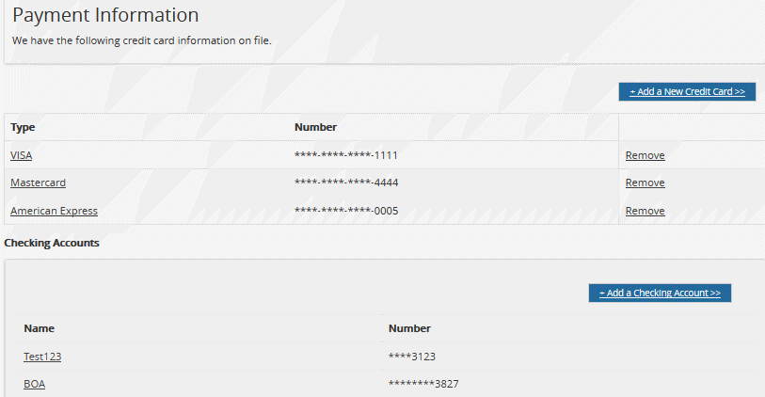Open the VISA card link

click(22, 155)
